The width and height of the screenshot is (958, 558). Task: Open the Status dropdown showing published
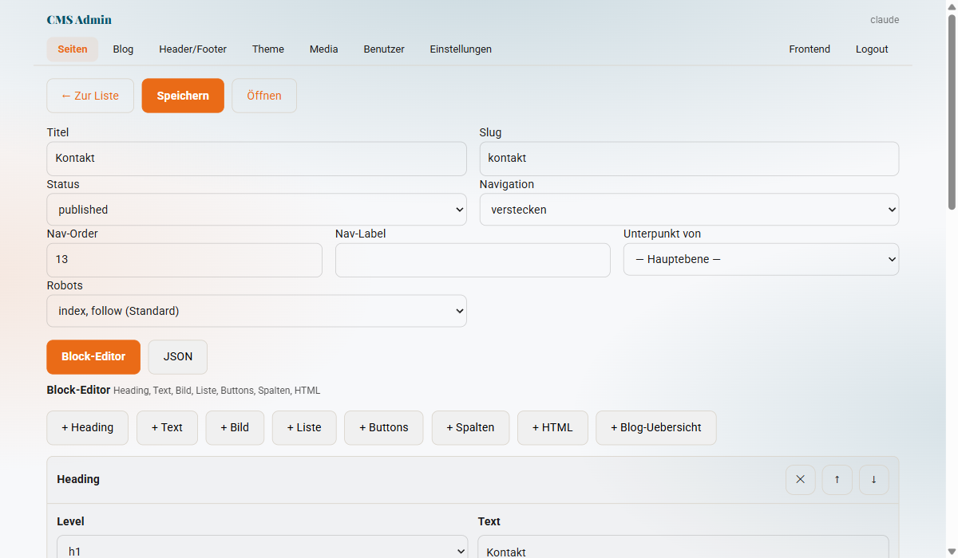pyautogui.click(x=256, y=209)
